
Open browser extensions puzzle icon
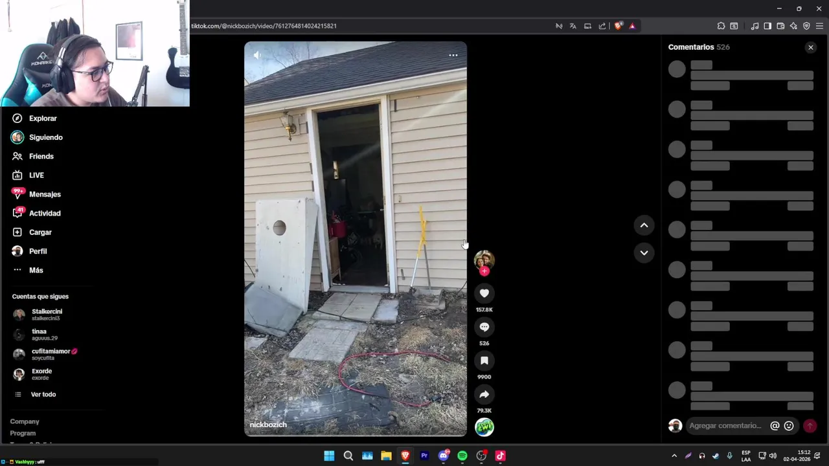pos(721,26)
